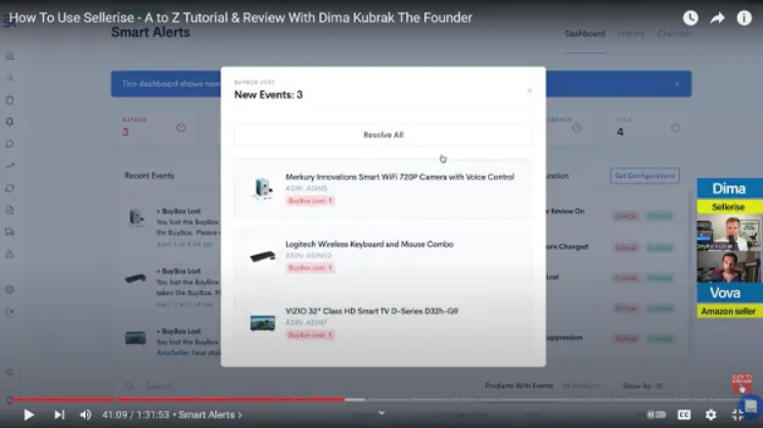Click BuyBox Lost: 1 badge under Logitech

pos(310,268)
